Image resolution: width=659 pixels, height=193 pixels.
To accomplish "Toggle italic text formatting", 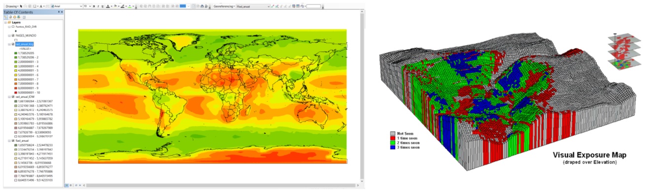I will click(98, 6).
